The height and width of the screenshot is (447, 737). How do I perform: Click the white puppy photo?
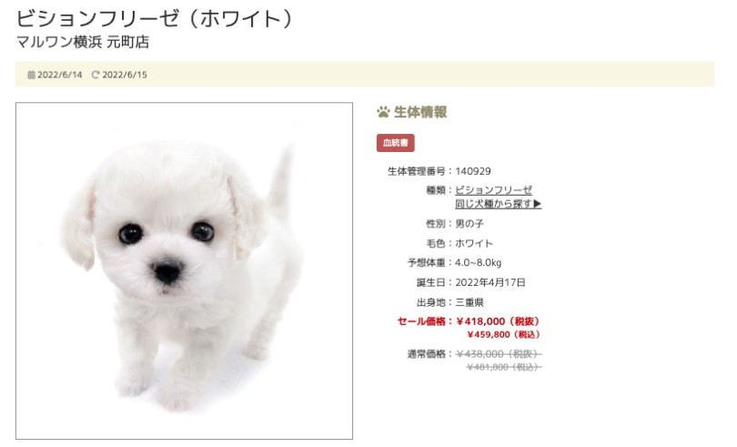(x=184, y=271)
